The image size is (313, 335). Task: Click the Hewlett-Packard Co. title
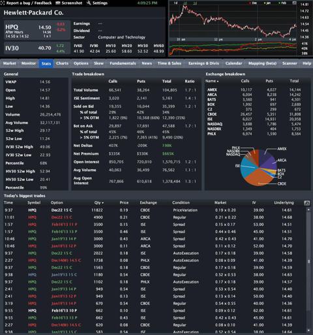[33, 12]
